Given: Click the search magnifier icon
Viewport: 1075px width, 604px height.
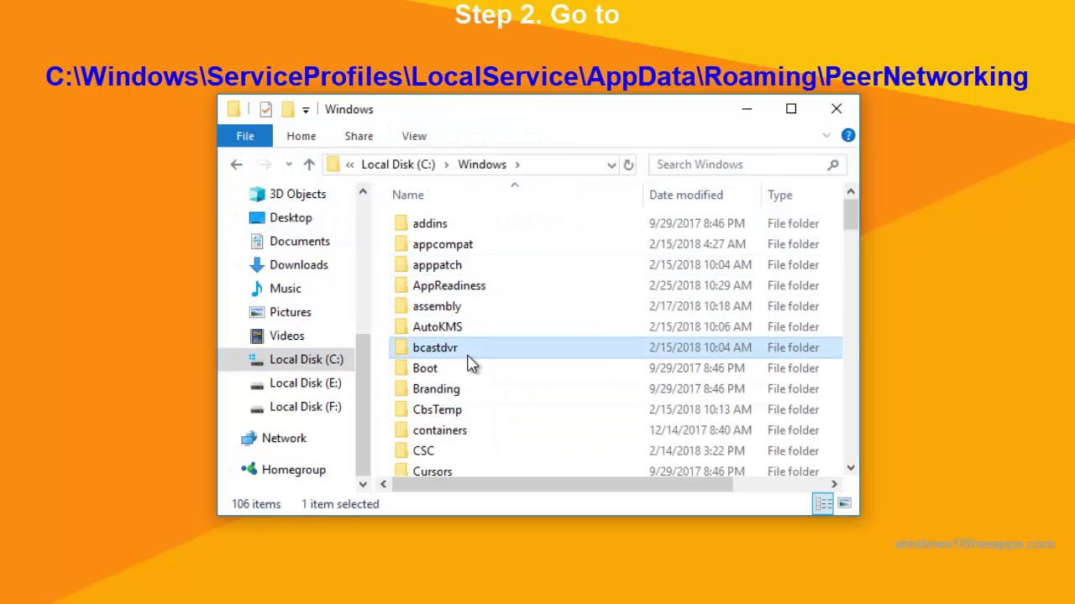Looking at the screenshot, I should click(x=832, y=164).
